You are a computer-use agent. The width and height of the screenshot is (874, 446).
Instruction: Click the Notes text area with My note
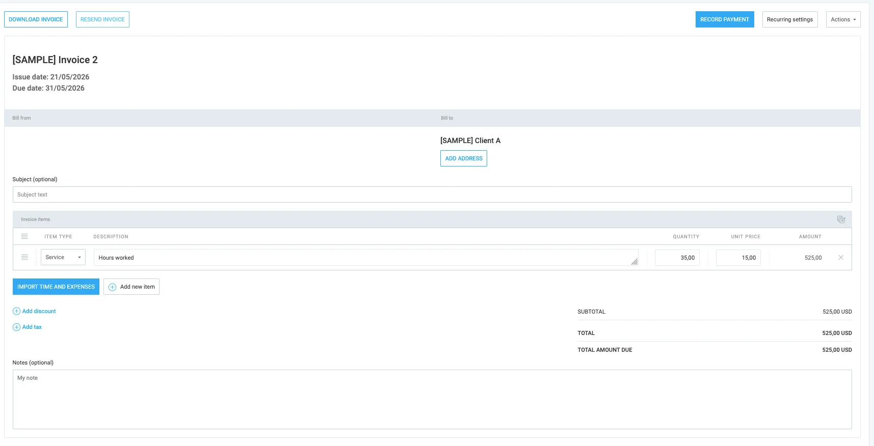[432, 399]
